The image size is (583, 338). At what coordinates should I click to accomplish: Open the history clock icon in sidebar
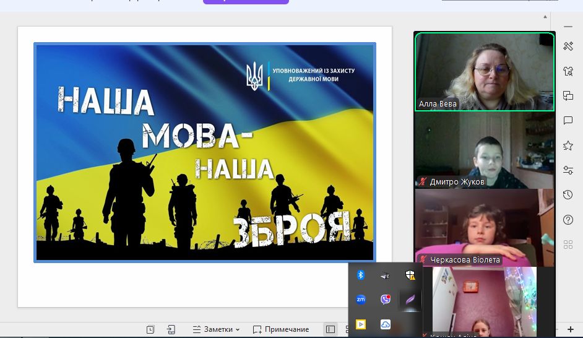click(x=568, y=195)
